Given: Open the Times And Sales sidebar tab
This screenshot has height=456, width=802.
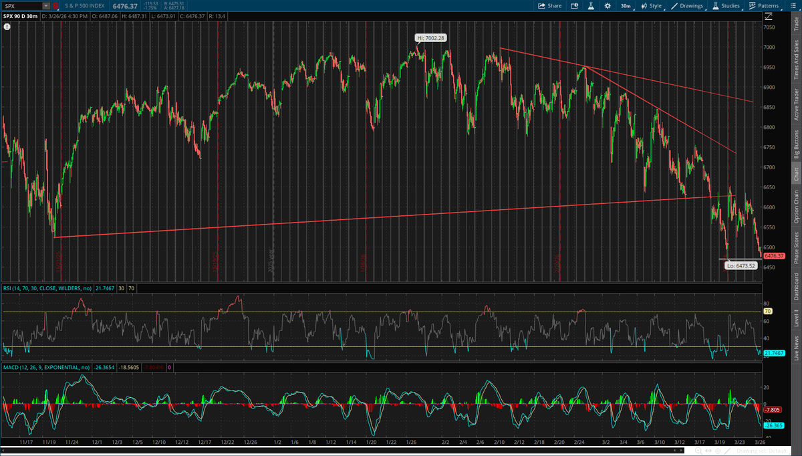Looking at the screenshot, I should click(795, 60).
